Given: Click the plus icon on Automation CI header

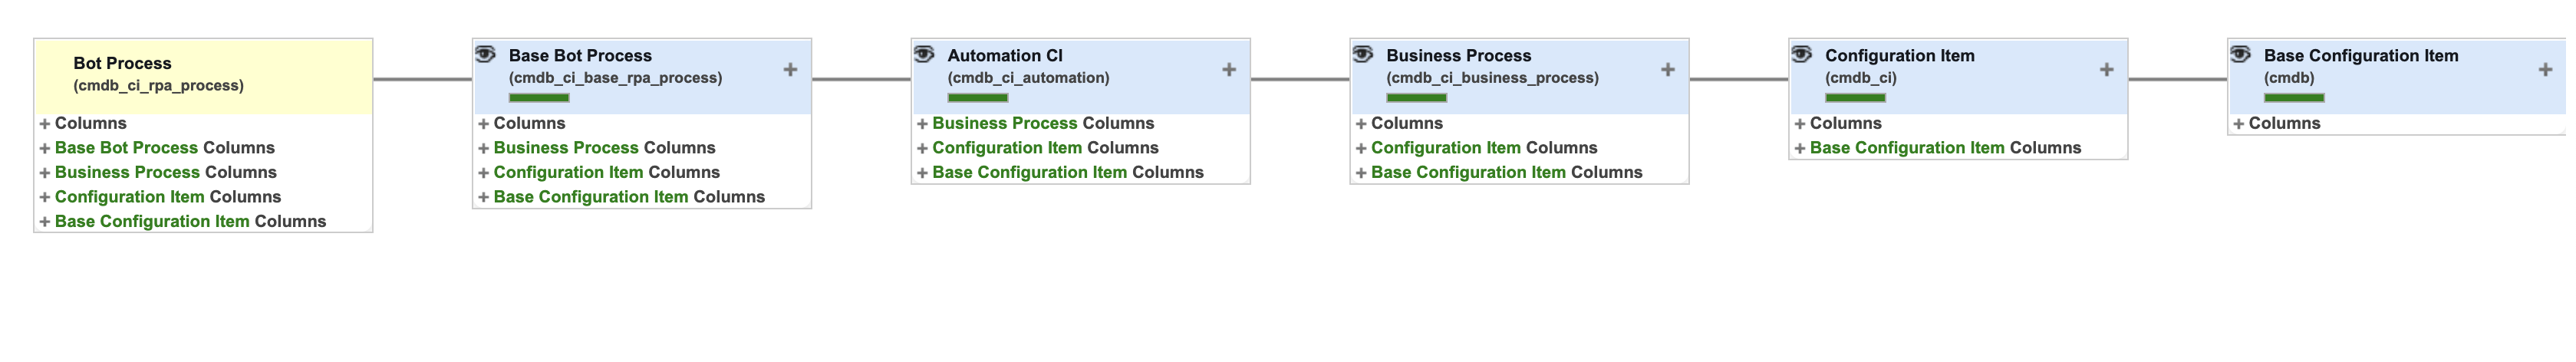Looking at the screenshot, I should pyautogui.click(x=1229, y=70).
